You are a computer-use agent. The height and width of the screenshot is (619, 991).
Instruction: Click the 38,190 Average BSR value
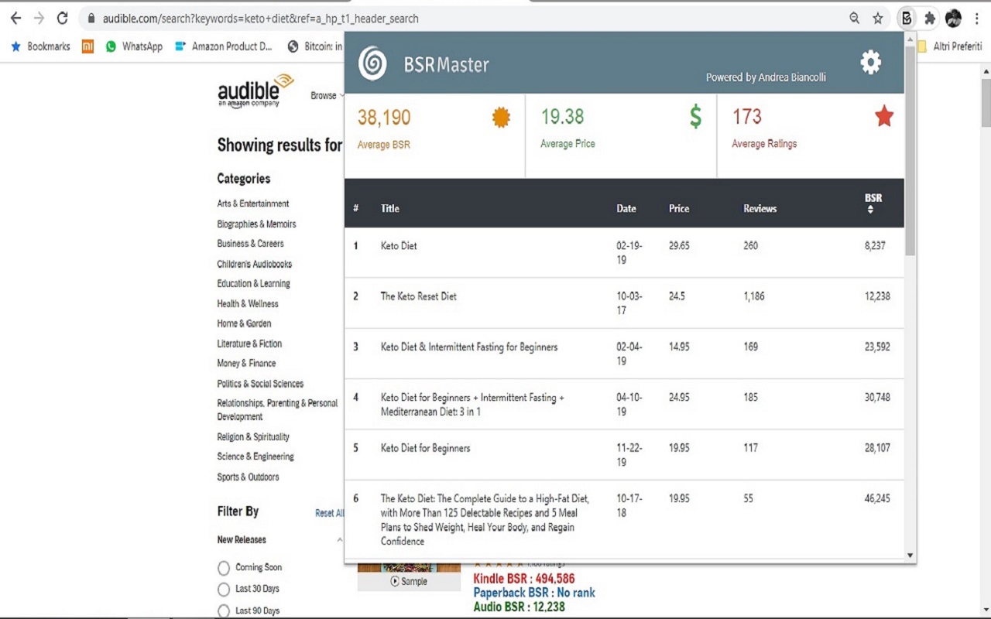pyautogui.click(x=384, y=118)
